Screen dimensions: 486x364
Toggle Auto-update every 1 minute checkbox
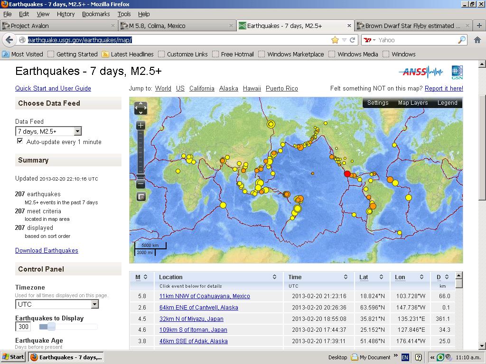tap(20, 141)
